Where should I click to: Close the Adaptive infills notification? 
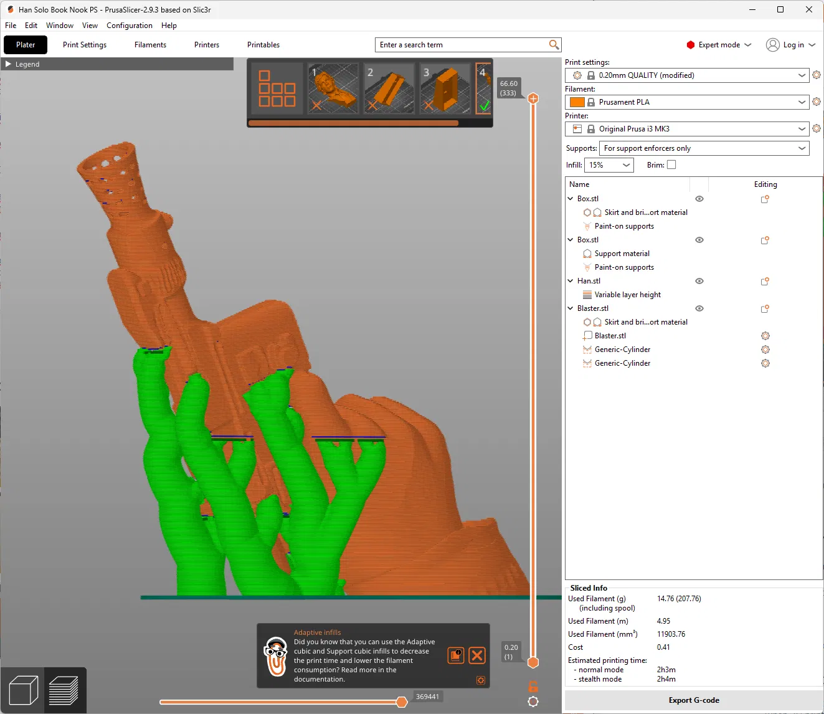(477, 655)
